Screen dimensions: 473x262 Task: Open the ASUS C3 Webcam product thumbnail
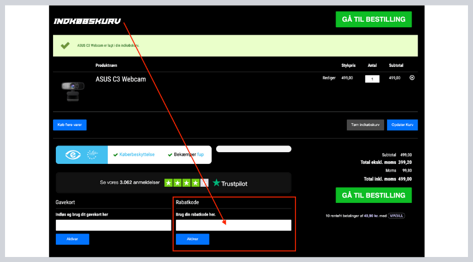point(73,91)
